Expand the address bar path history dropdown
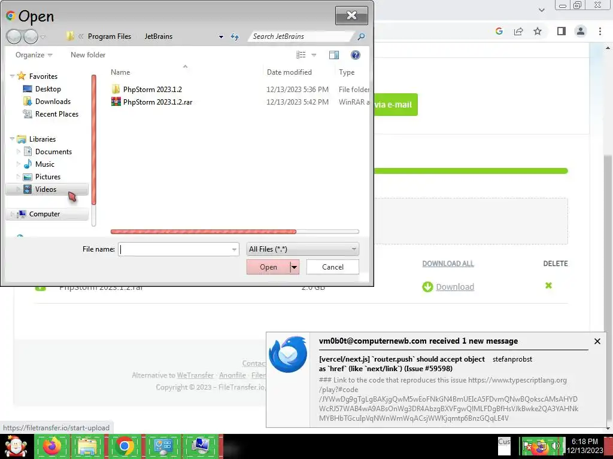Viewport: 613px width, 459px height. point(221,36)
